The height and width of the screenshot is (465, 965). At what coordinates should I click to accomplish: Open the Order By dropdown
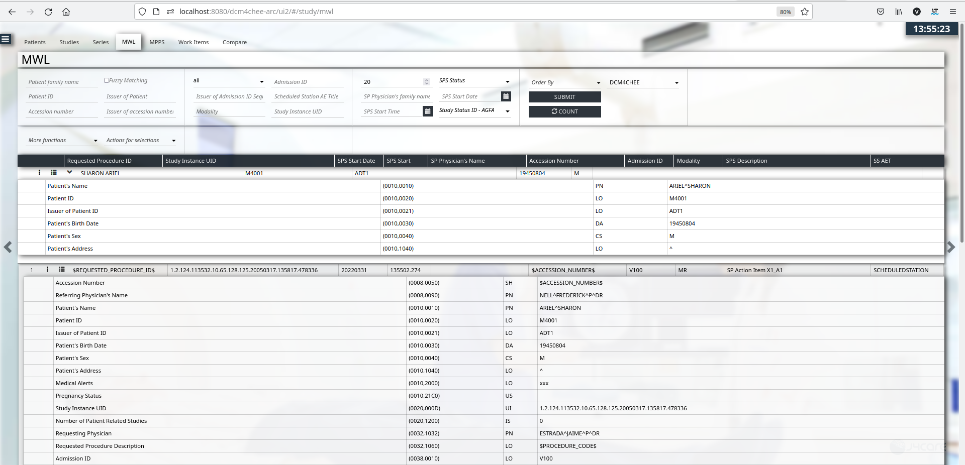coord(598,83)
